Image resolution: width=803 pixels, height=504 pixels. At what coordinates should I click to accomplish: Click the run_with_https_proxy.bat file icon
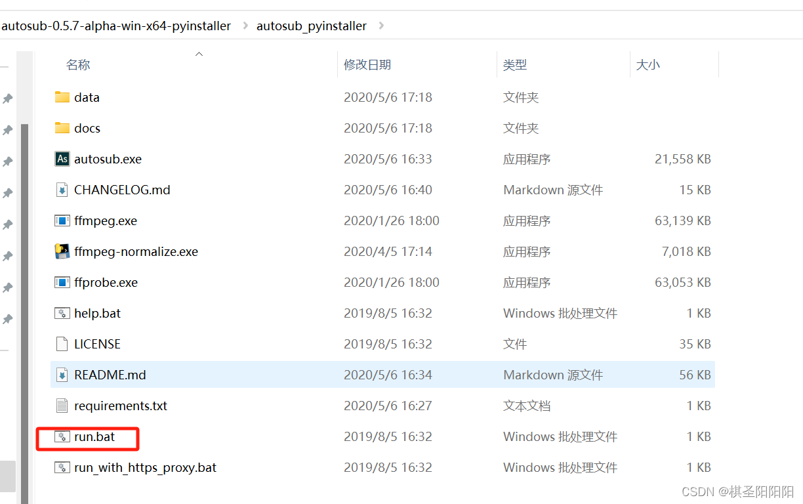click(x=62, y=467)
